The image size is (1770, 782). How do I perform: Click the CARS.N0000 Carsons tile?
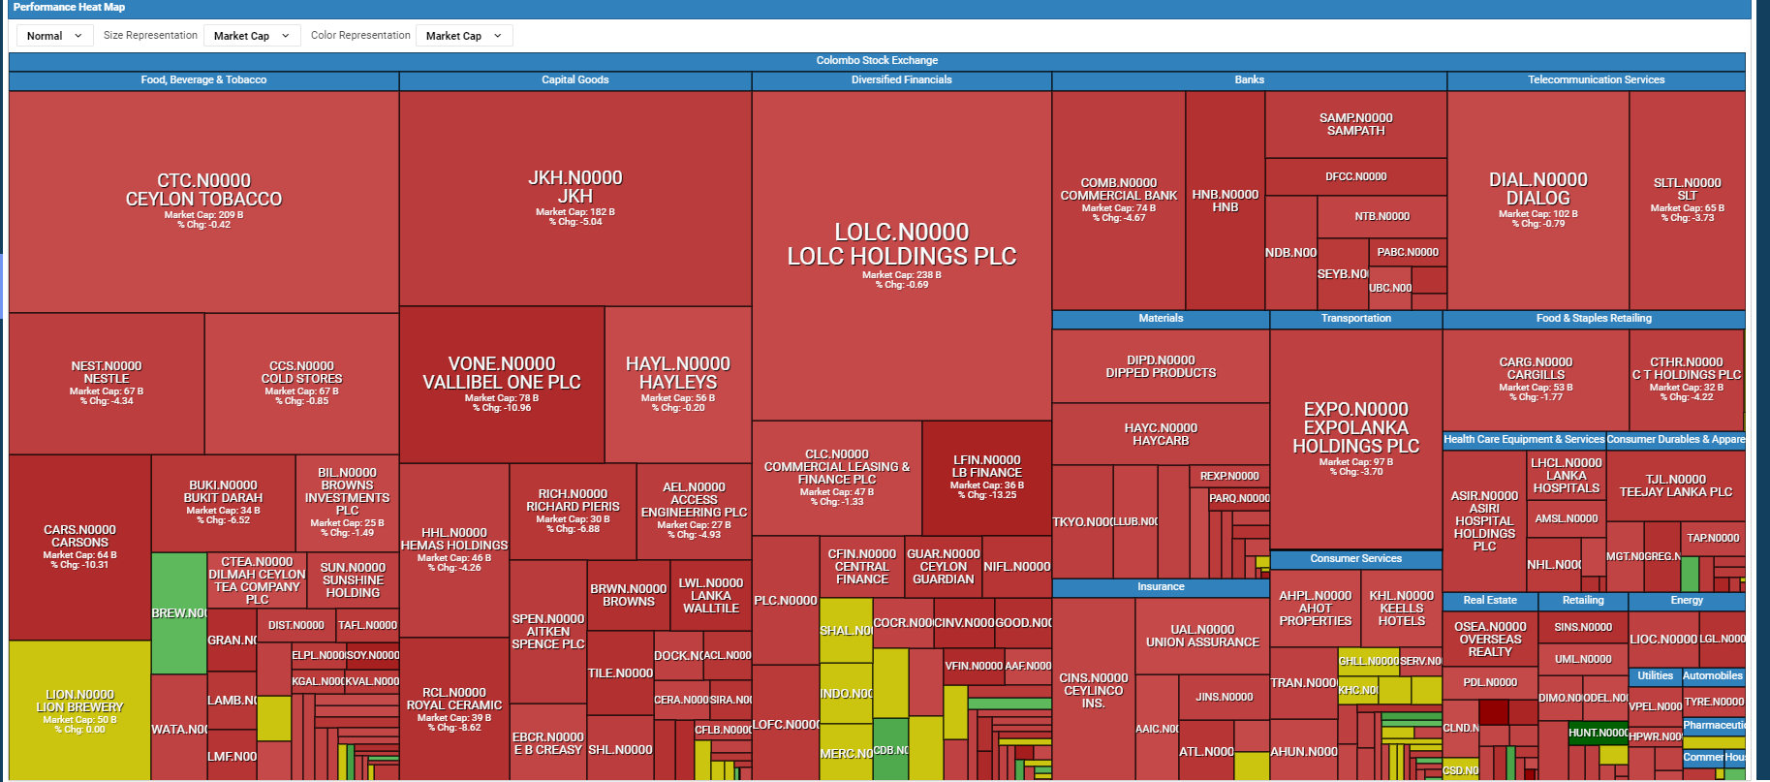pyautogui.click(x=80, y=547)
